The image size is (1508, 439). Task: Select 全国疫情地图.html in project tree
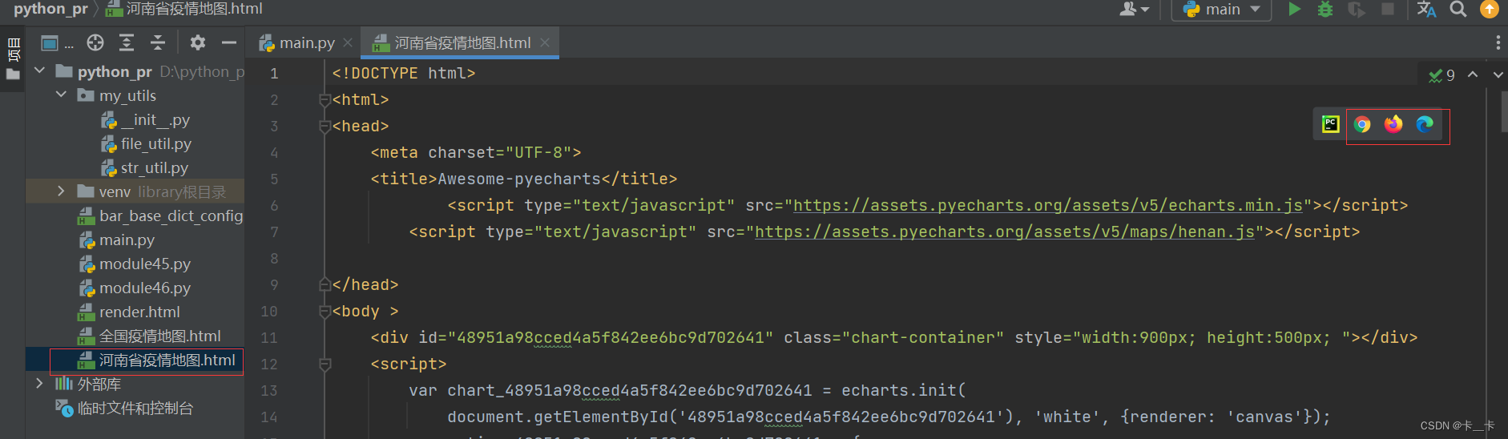coord(149,336)
